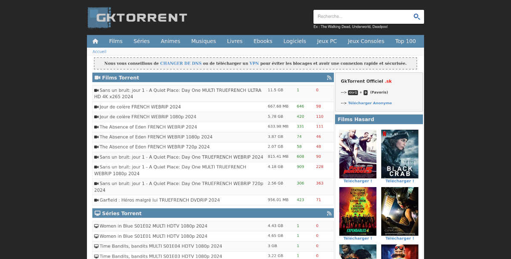This screenshot has width=511, height=259.
Task: Click camera icon beside Absence of Eden 720p
Action: [96, 147]
